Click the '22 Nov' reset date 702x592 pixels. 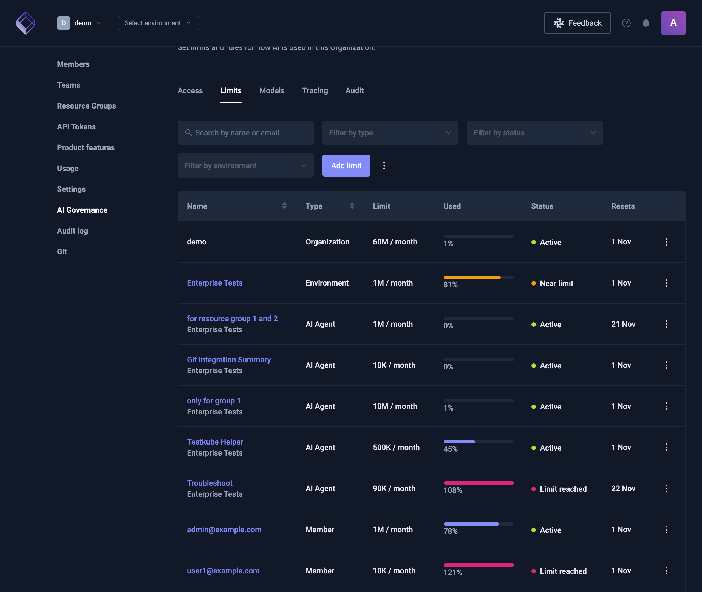tap(623, 488)
